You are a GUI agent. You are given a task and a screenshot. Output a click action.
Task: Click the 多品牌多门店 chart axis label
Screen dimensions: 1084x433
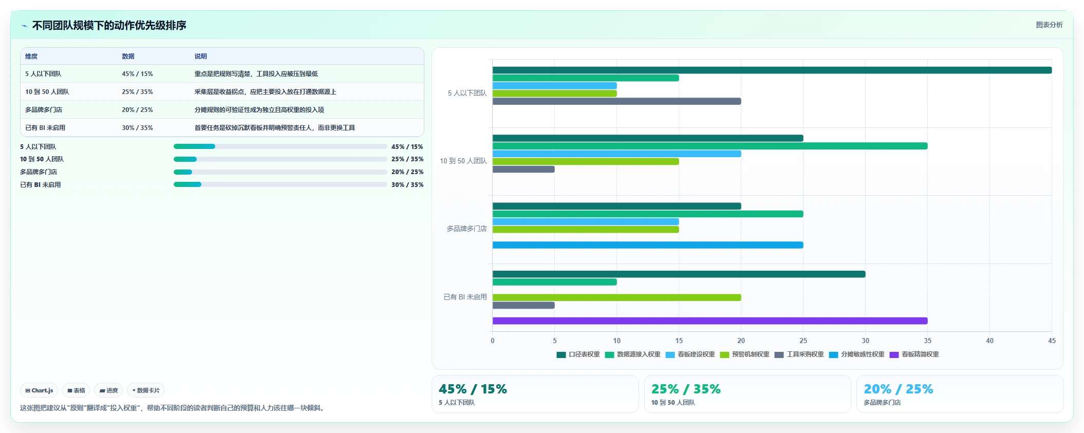click(466, 229)
